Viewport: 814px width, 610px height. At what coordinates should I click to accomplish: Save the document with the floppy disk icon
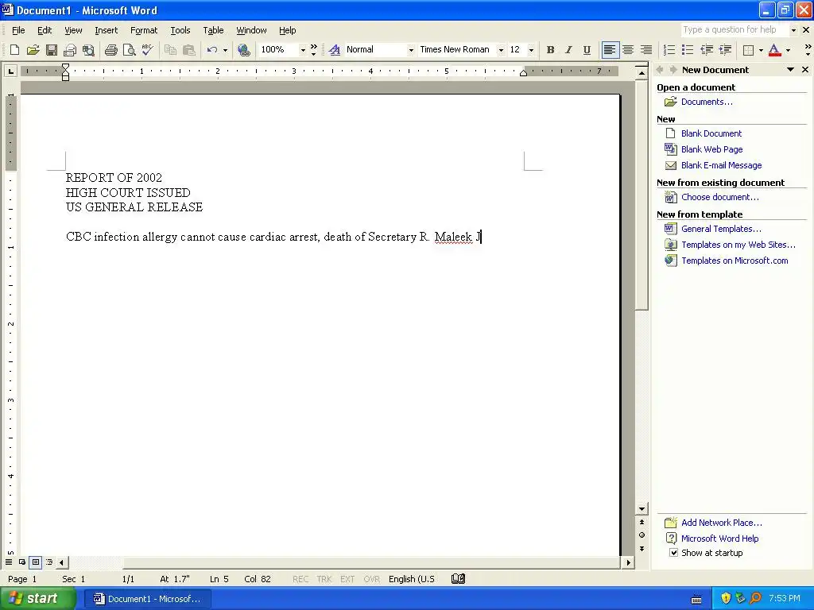pyautogui.click(x=52, y=50)
